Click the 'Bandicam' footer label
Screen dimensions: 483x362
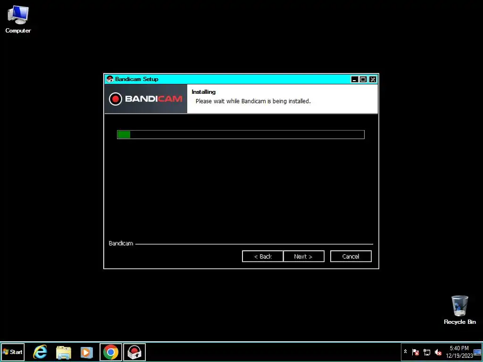[x=121, y=243]
